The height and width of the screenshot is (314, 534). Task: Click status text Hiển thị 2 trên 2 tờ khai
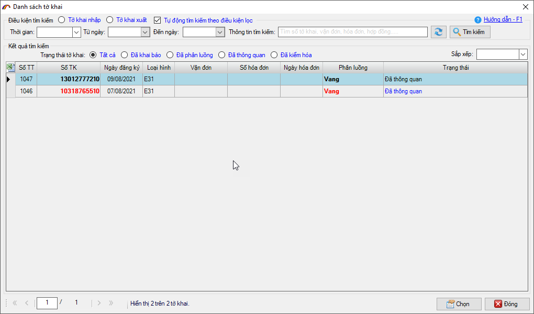click(x=160, y=304)
